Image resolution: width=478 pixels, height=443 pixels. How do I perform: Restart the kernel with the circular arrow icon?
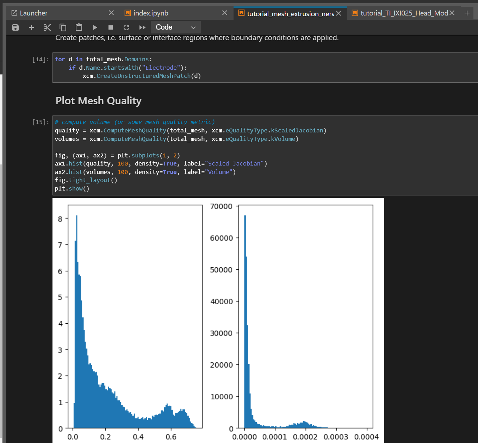pyautogui.click(x=126, y=27)
